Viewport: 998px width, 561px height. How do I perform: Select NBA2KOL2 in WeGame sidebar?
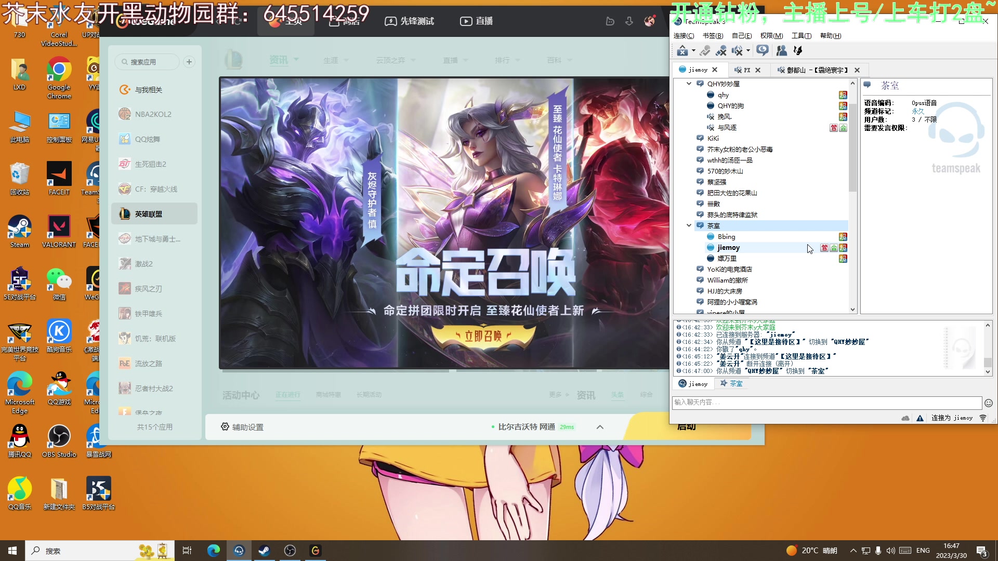coord(154,114)
